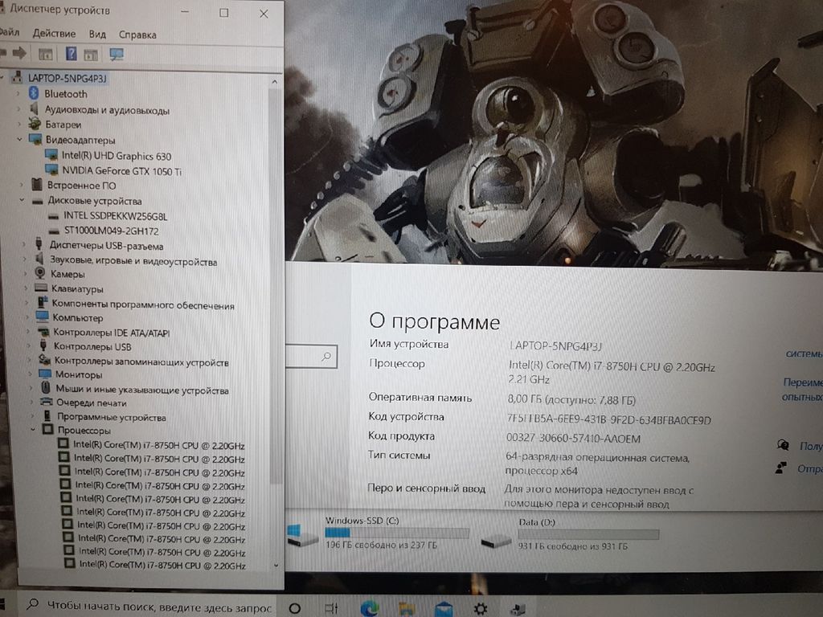Click the scroll-up arrow of device tree
823x617 pixels.
(x=275, y=82)
